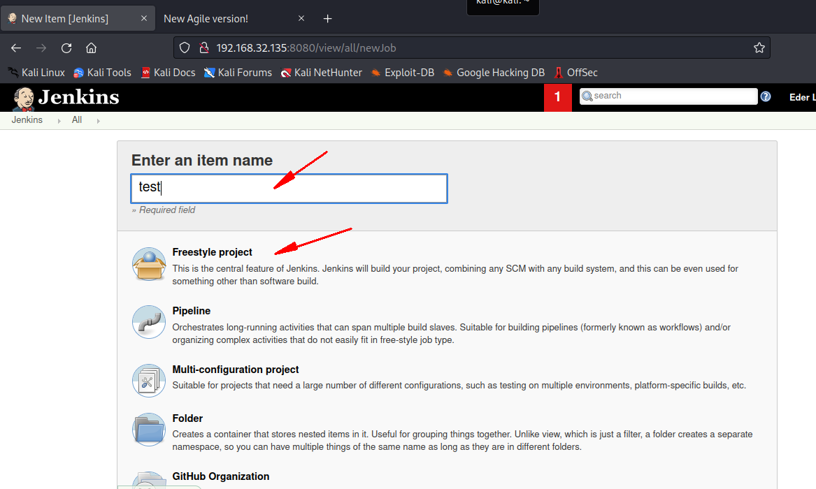816x489 pixels.
Task: Click the Freestyle project box icon
Action: [149, 264]
